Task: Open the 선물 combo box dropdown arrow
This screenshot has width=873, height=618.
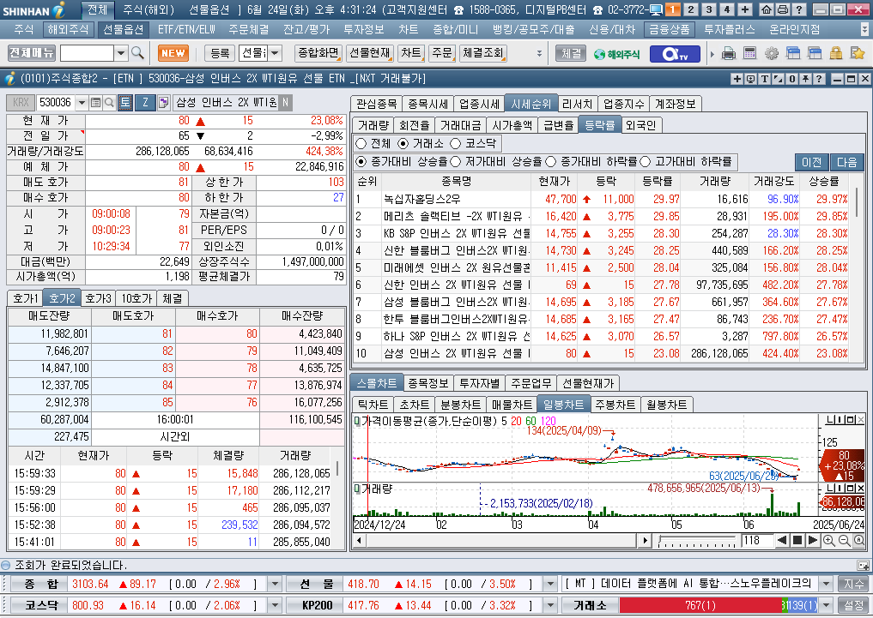Action: (275, 53)
